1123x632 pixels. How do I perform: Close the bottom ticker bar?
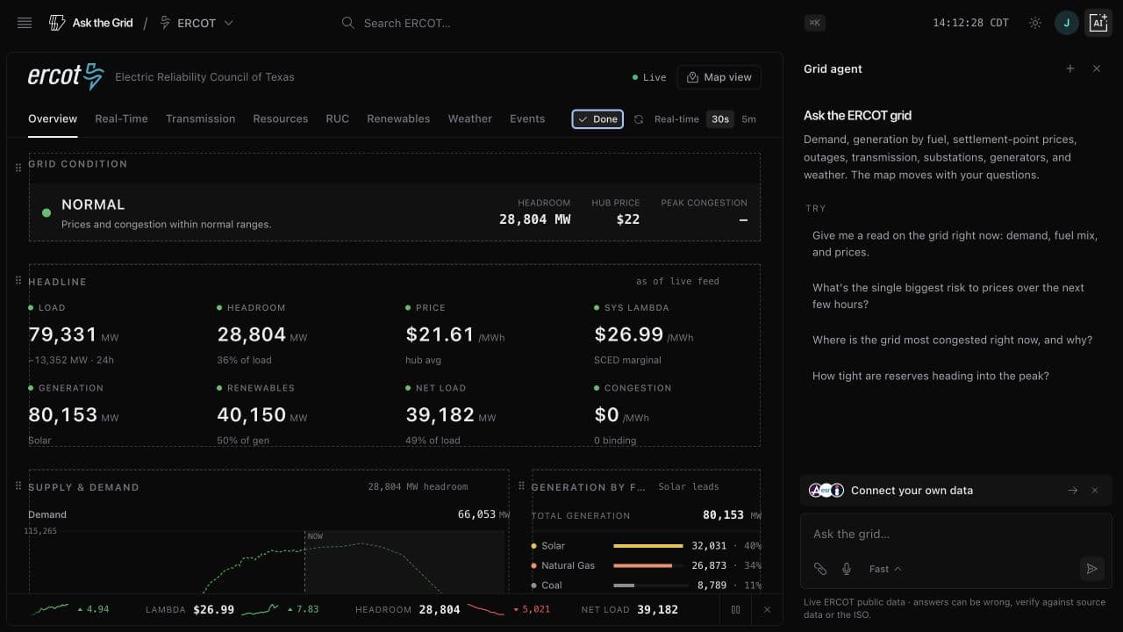point(767,609)
